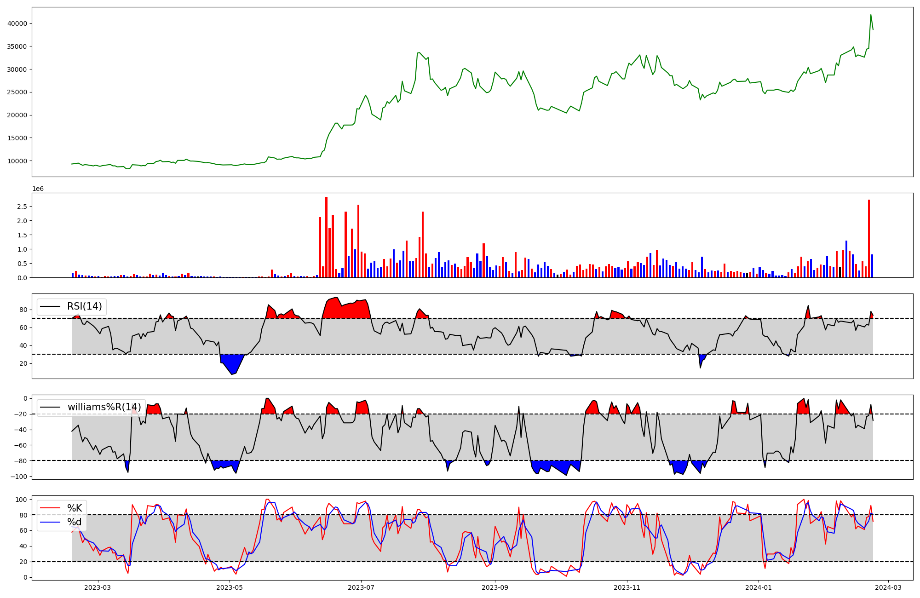Click the 2024-03 x-axis date label
This screenshot has width=920, height=598.
tap(888, 587)
